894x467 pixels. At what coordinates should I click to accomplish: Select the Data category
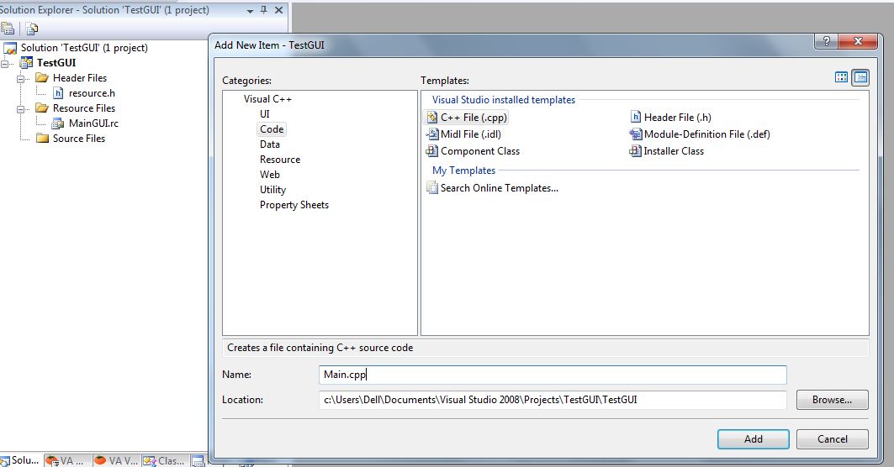point(270,144)
